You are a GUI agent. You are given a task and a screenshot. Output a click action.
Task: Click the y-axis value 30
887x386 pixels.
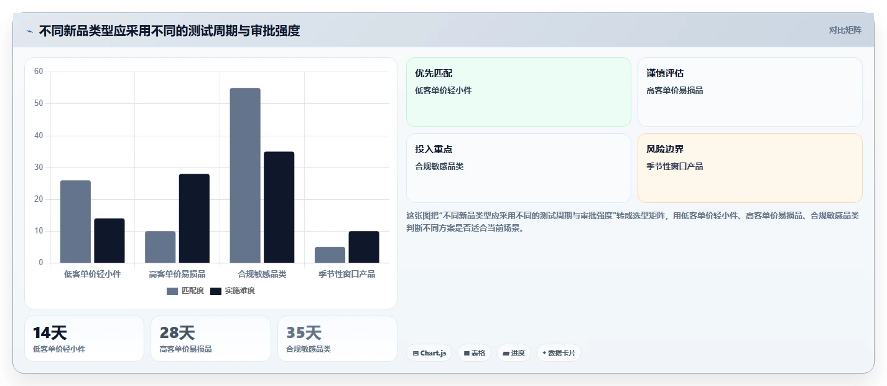(x=39, y=167)
